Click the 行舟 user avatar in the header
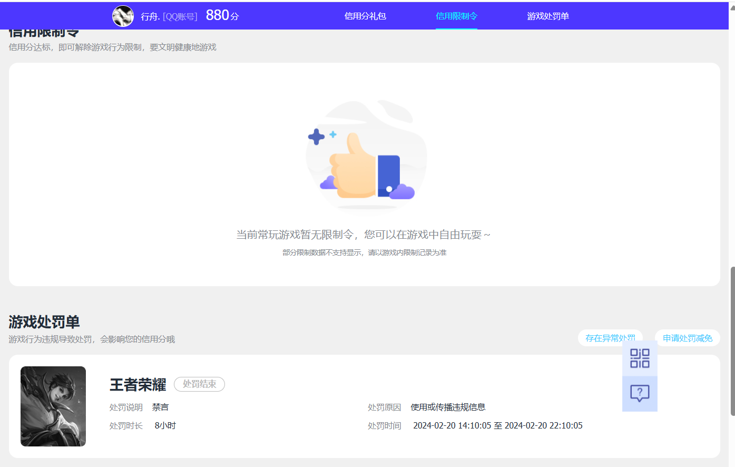This screenshot has height=467, width=735. click(123, 15)
